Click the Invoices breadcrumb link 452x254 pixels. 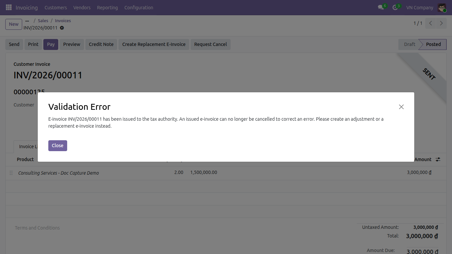[63, 21]
